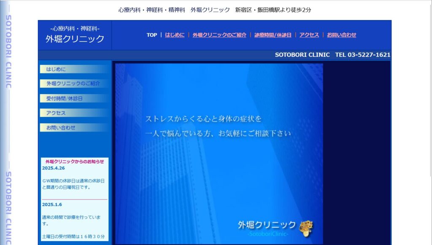Click お問い合わせ in the top navigation bar
This screenshot has width=432, height=245.
(341, 35)
